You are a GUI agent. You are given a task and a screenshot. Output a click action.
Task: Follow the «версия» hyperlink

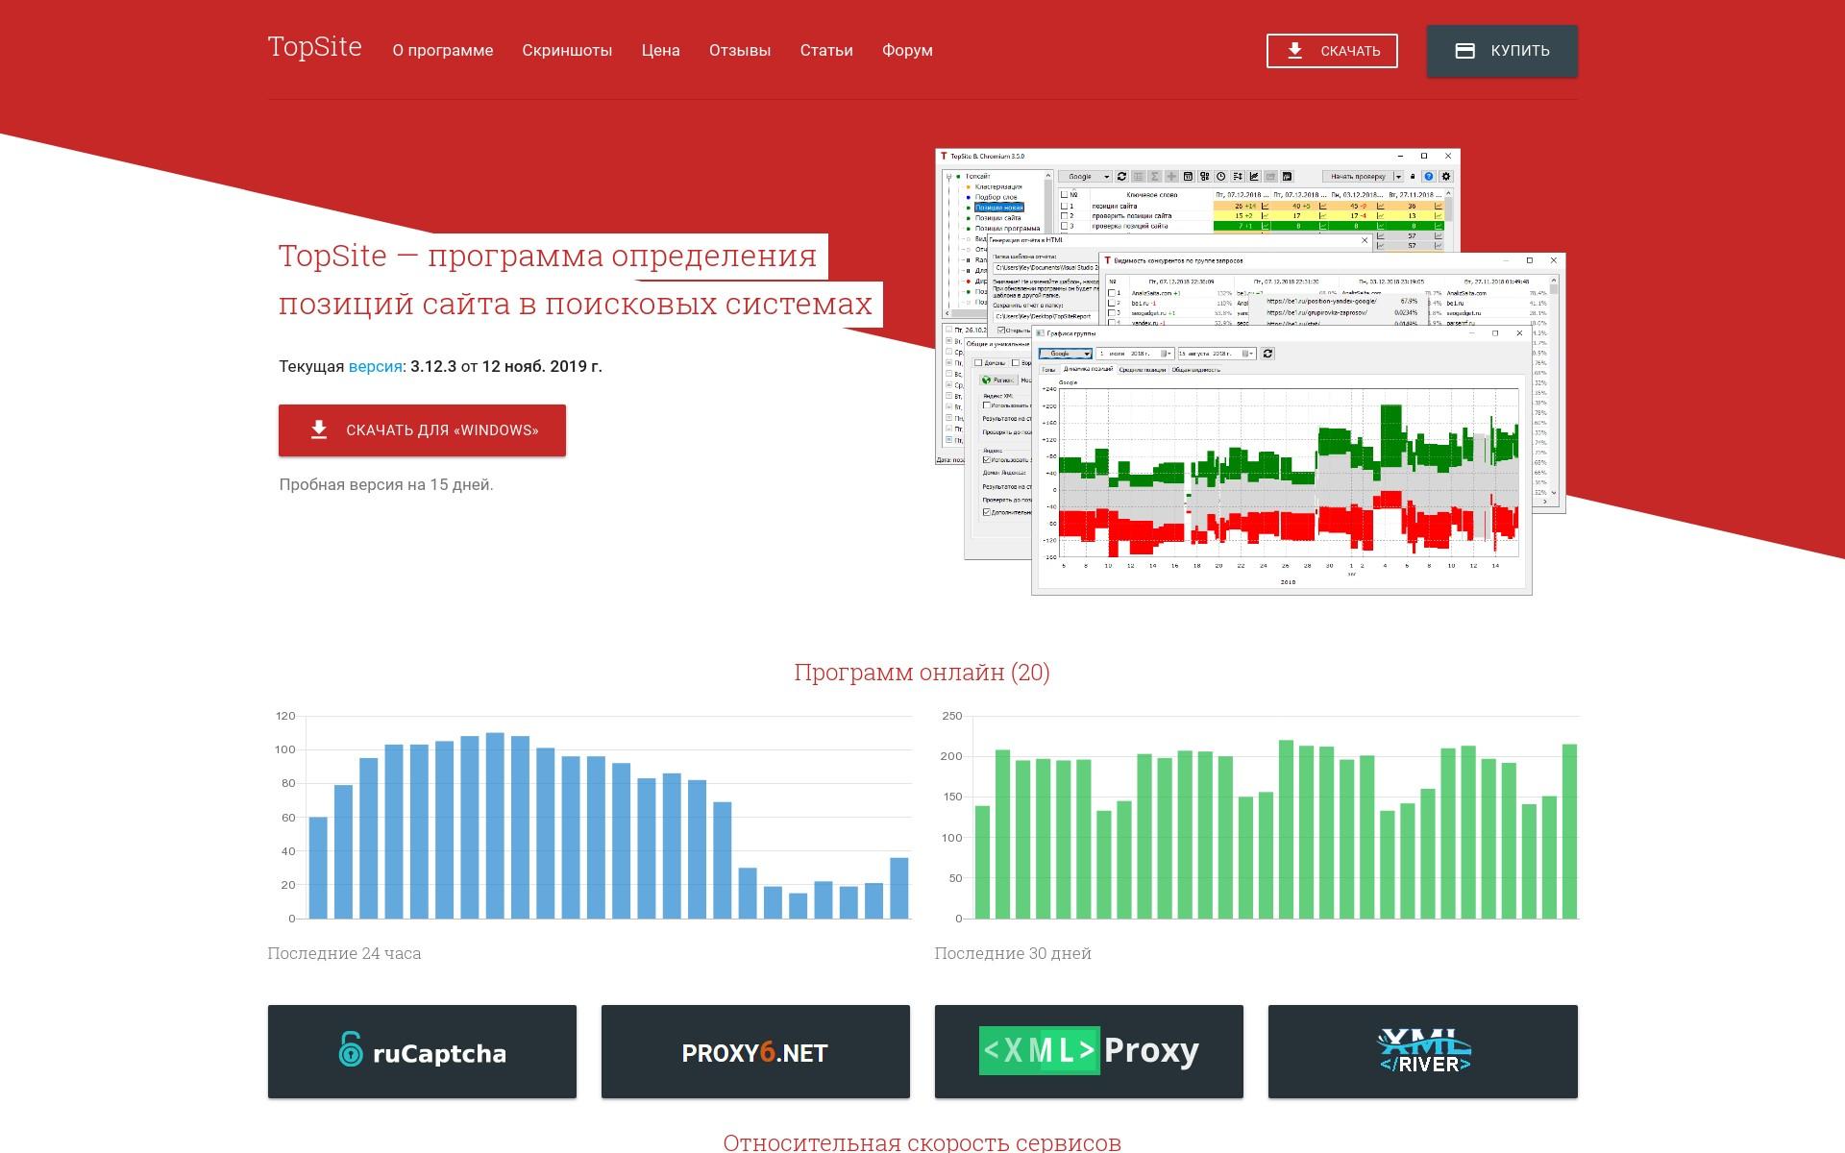pos(375,366)
